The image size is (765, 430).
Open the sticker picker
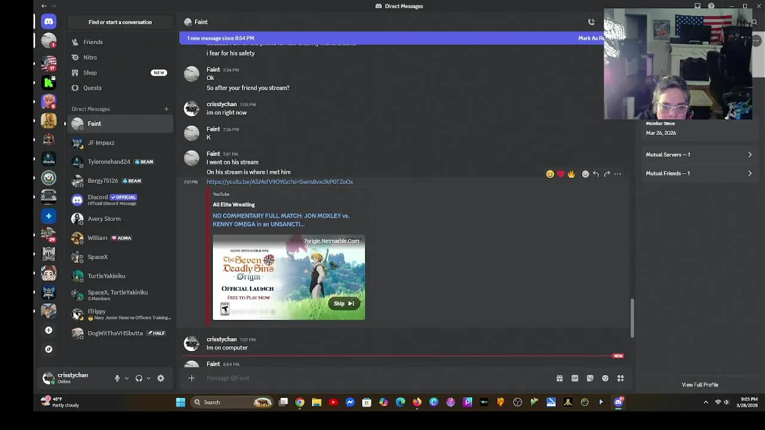[590, 378]
